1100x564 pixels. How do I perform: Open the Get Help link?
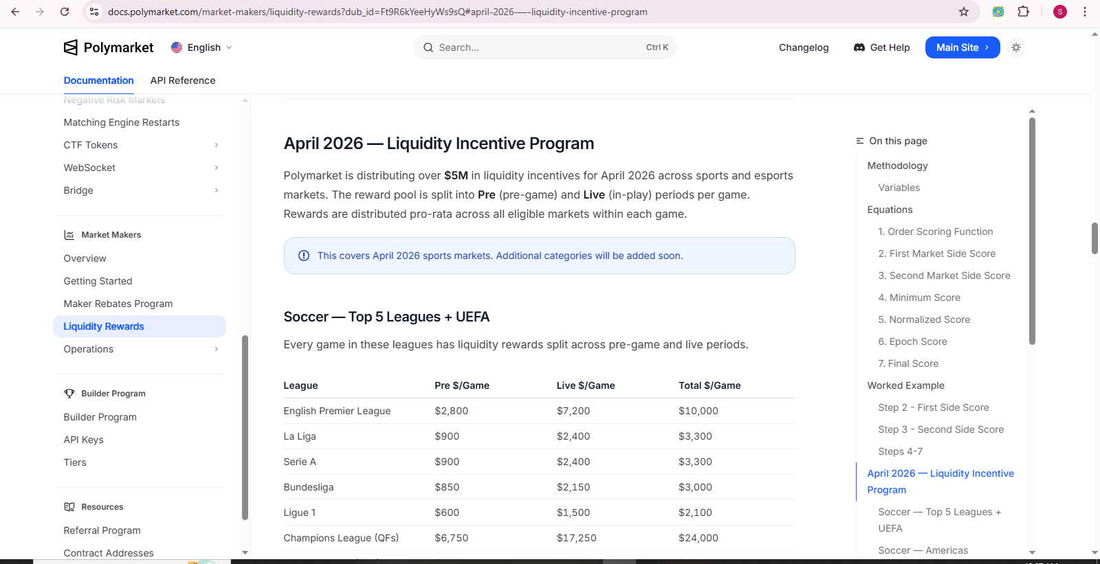point(881,47)
